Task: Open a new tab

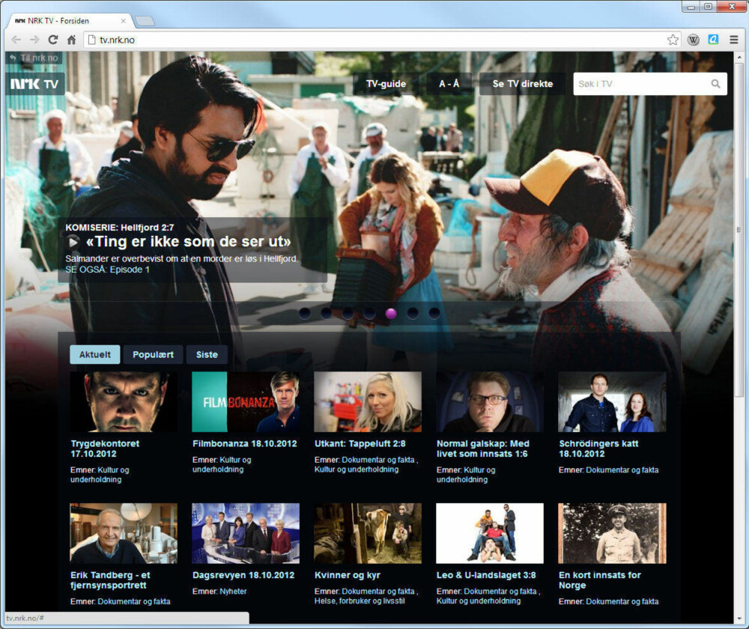Action: tap(145, 21)
